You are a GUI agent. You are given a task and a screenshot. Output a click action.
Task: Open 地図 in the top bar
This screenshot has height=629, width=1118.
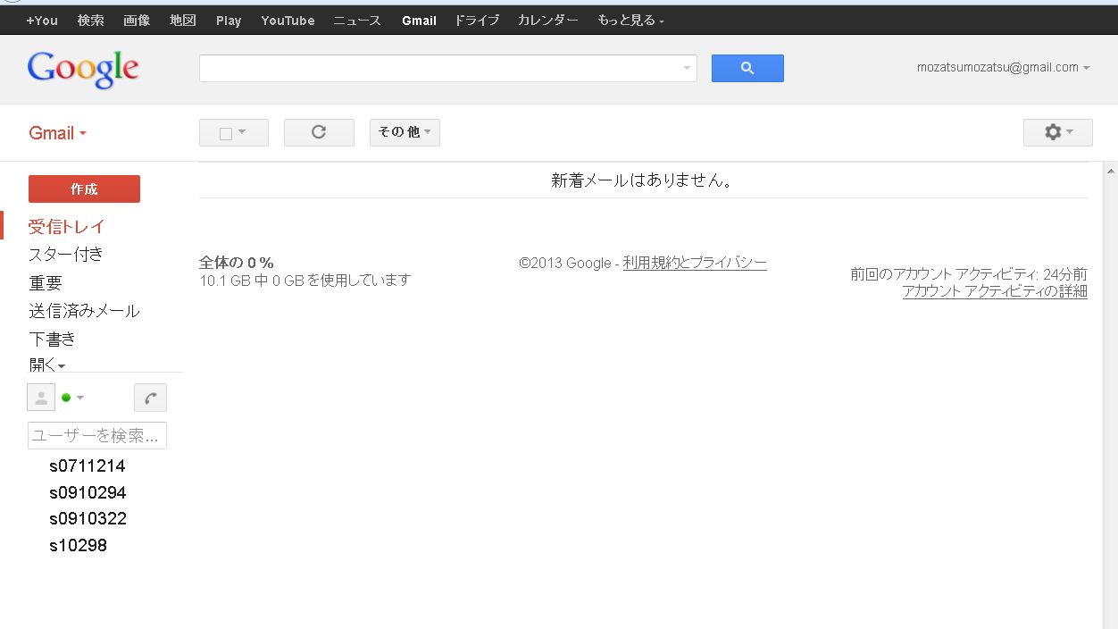click(x=183, y=20)
